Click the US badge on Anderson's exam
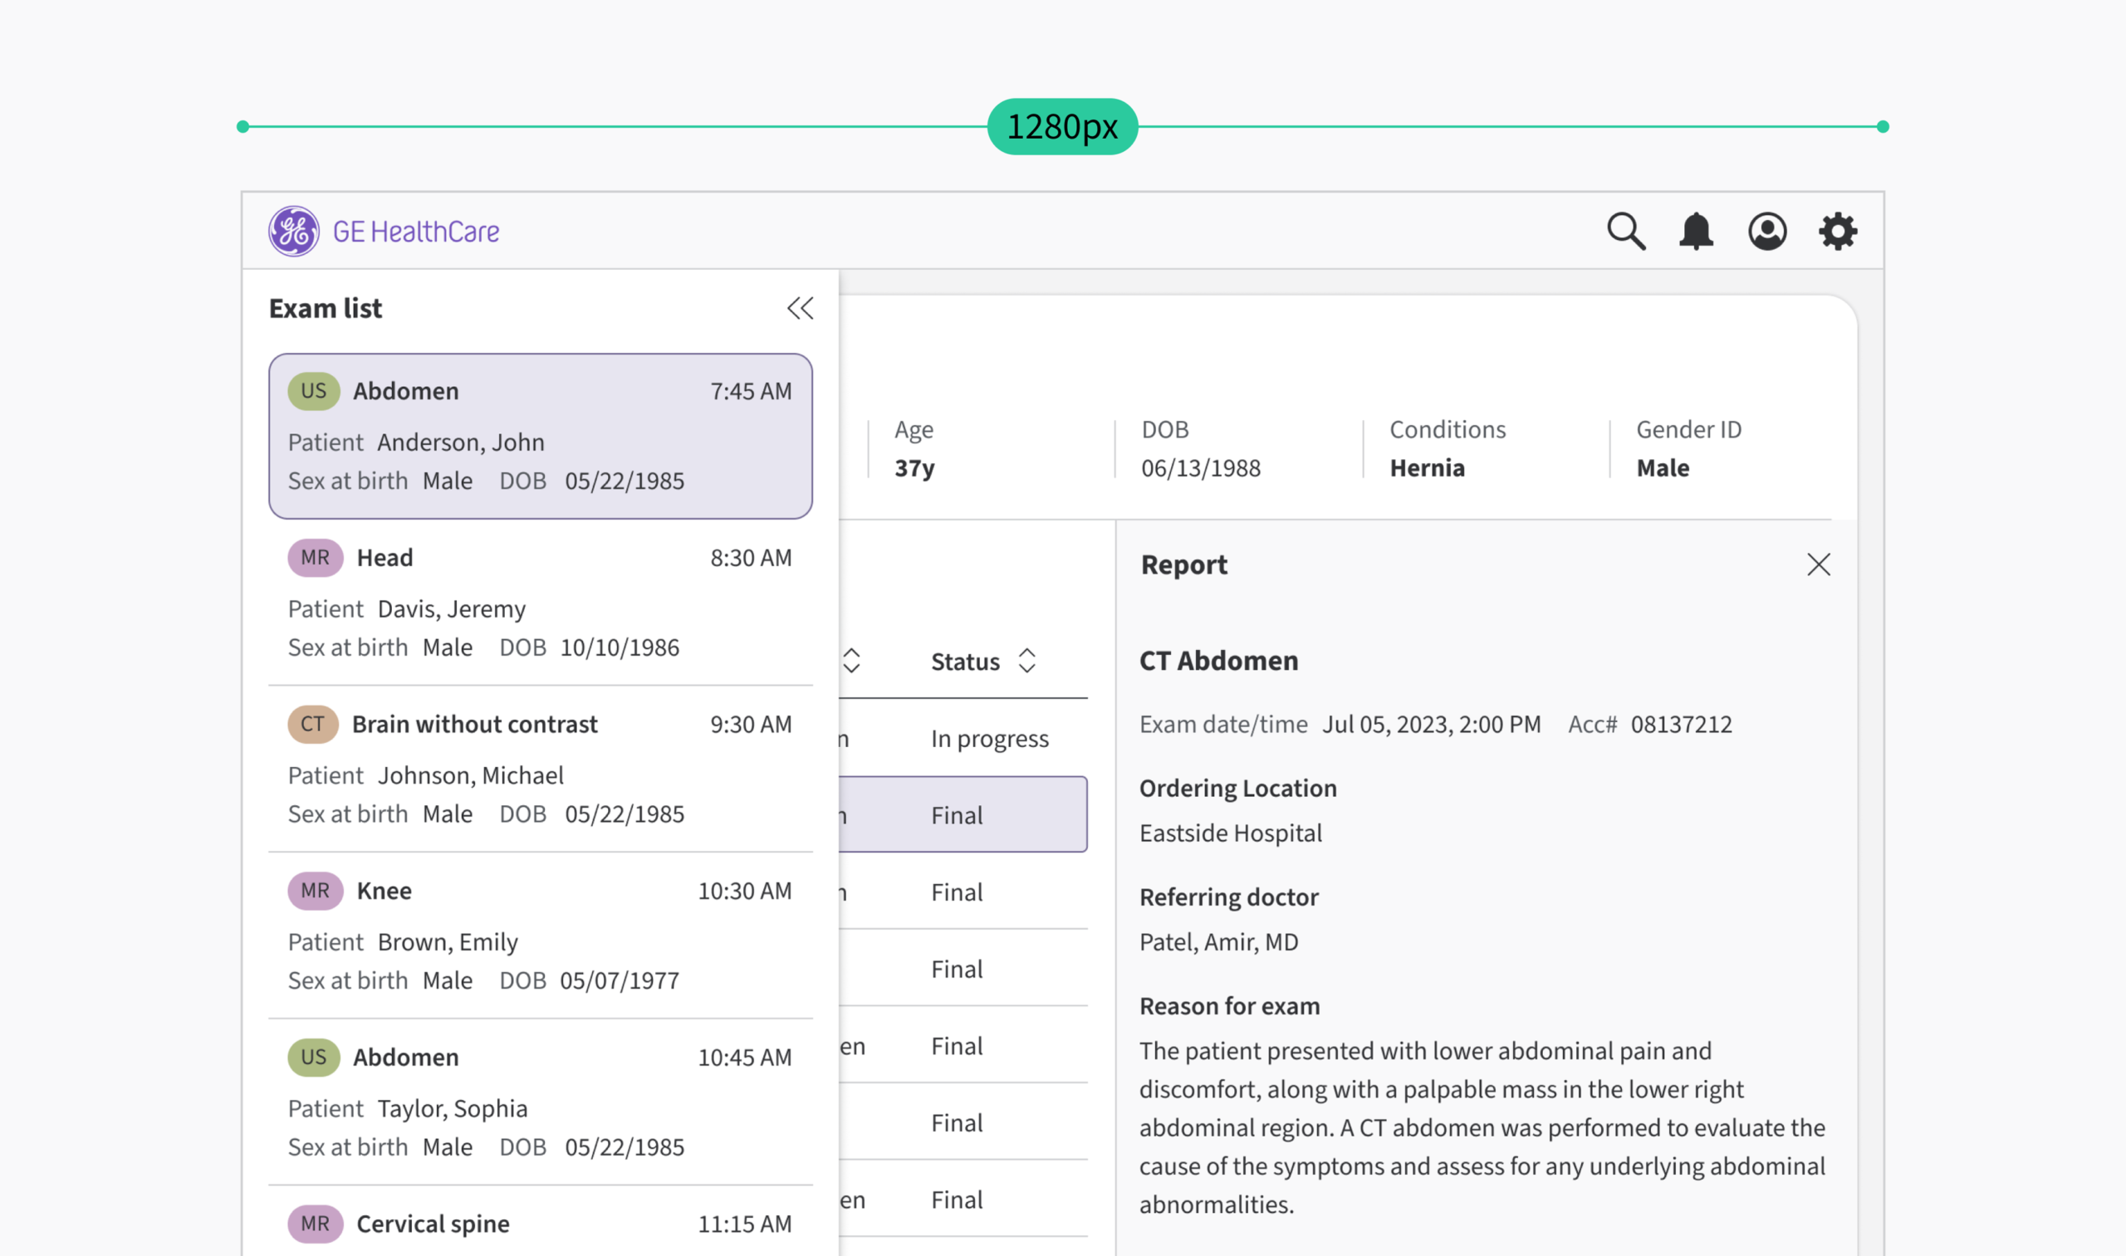 pyautogui.click(x=313, y=391)
